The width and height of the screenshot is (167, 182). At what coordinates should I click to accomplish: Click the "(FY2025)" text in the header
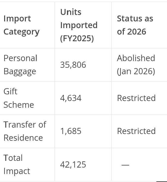click(x=77, y=38)
